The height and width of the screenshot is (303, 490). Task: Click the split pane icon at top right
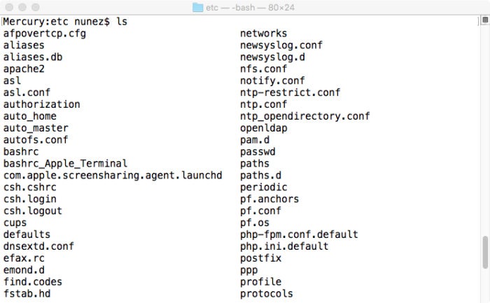point(485,20)
